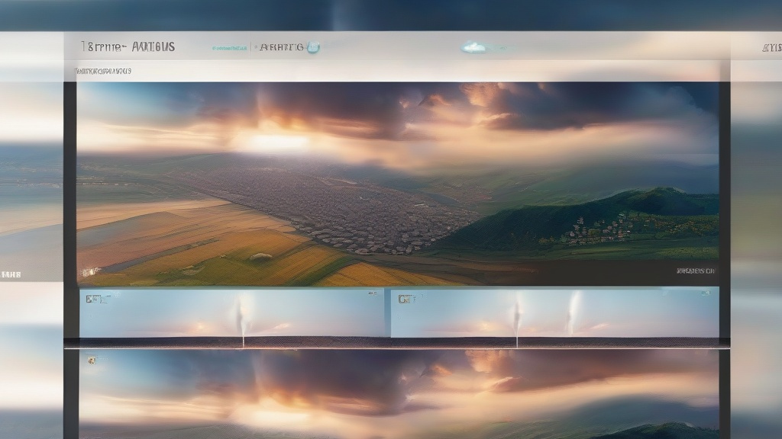Click the breadcrumb text below header
Screen dimensions: 782x439
coord(103,71)
